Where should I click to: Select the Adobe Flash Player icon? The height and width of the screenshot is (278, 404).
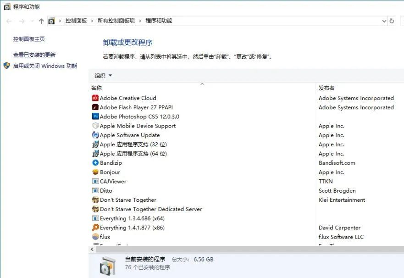point(95,107)
